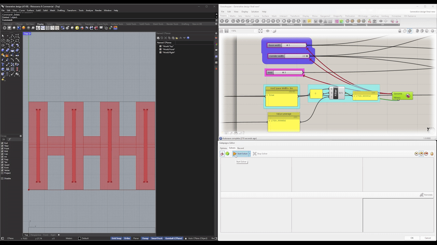Select the "World Front" named CPlane
Screen dimensions: 437x245
pyautogui.click(x=169, y=49)
